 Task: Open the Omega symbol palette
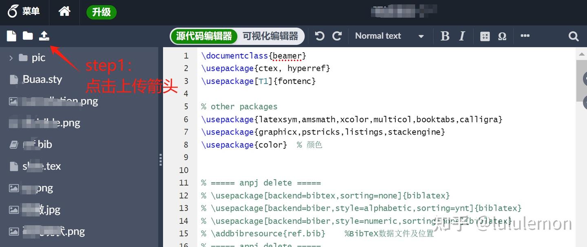502,36
